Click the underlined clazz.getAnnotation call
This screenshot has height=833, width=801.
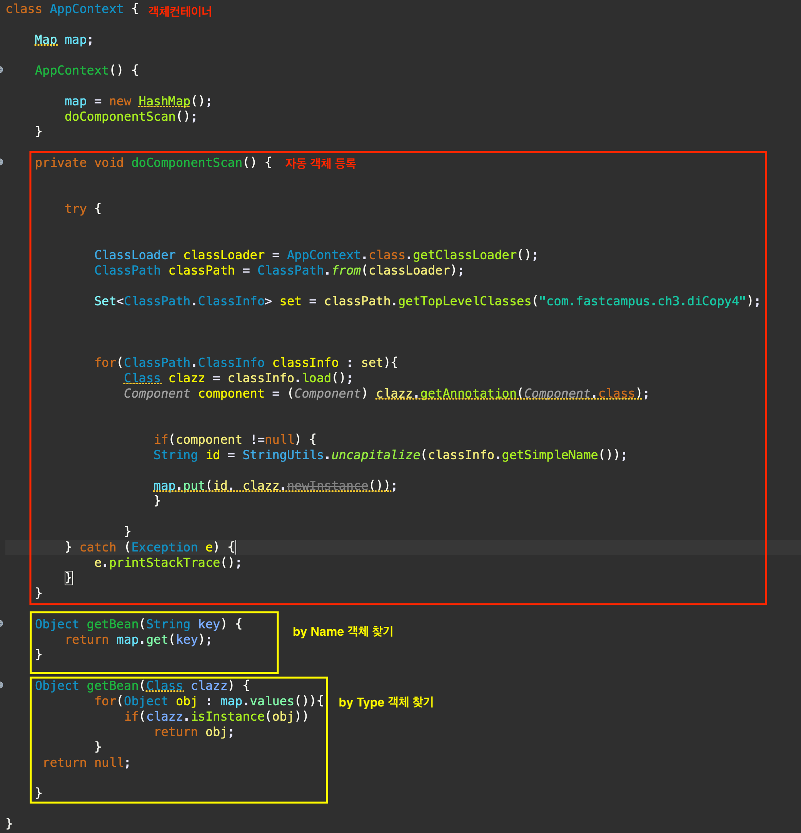pos(468,393)
